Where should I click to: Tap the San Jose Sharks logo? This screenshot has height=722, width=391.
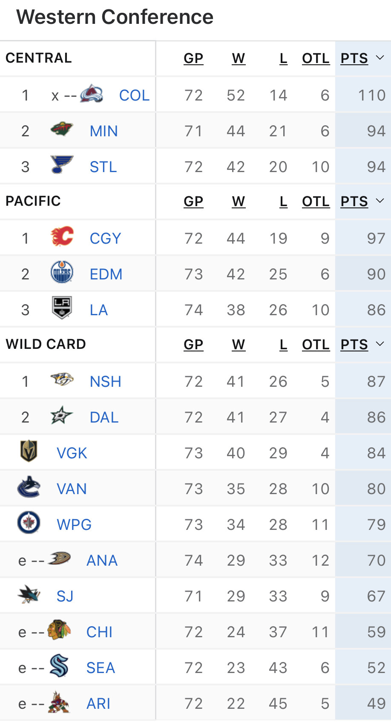point(29,595)
